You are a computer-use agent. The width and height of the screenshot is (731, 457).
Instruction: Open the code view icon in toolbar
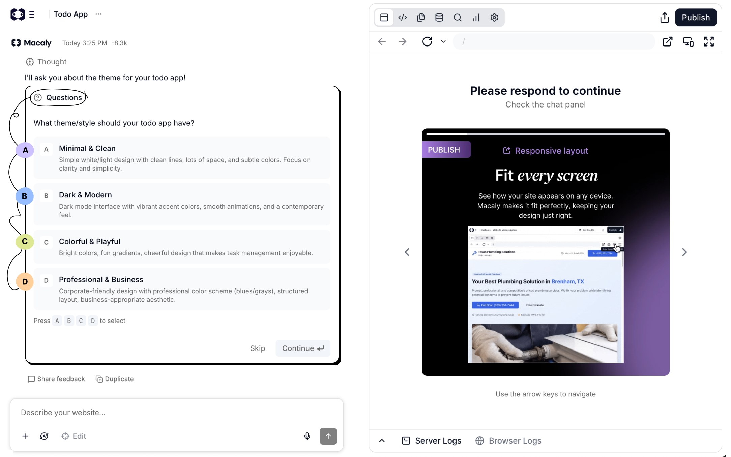coord(402,18)
